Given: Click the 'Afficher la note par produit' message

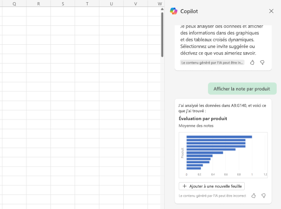Looking at the screenshot, I should pyautogui.click(x=242, y=88).
